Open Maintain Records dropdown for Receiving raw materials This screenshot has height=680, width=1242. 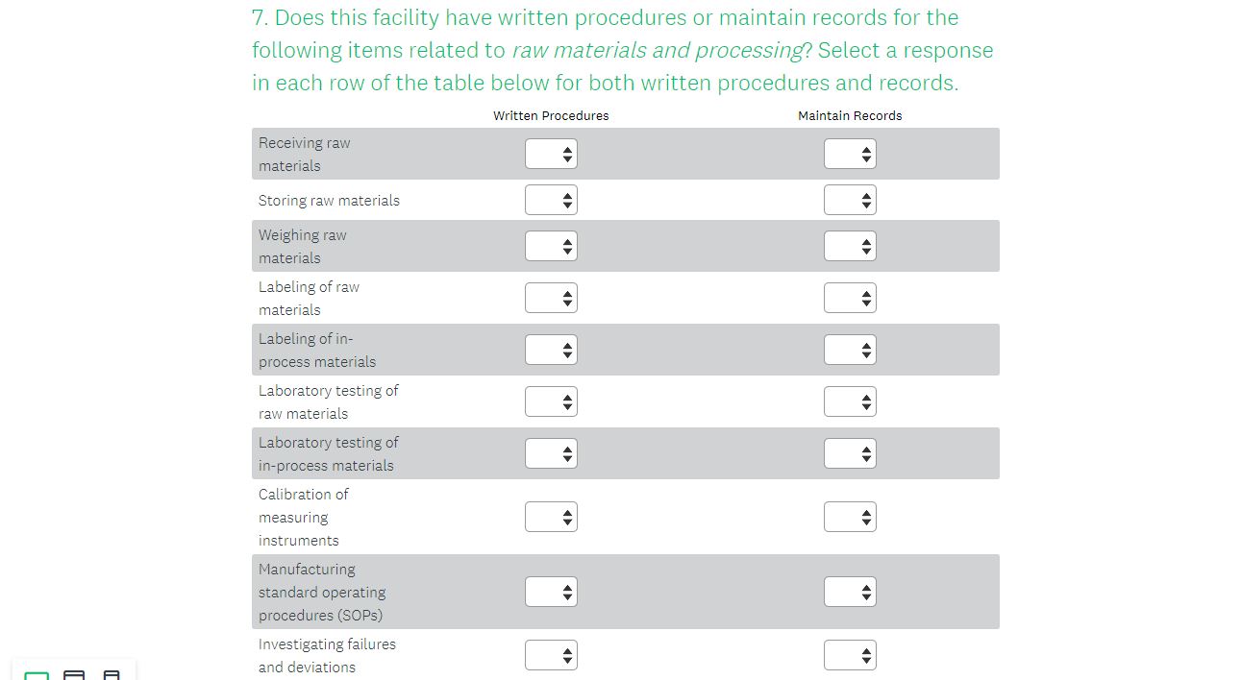click(850, 154)
